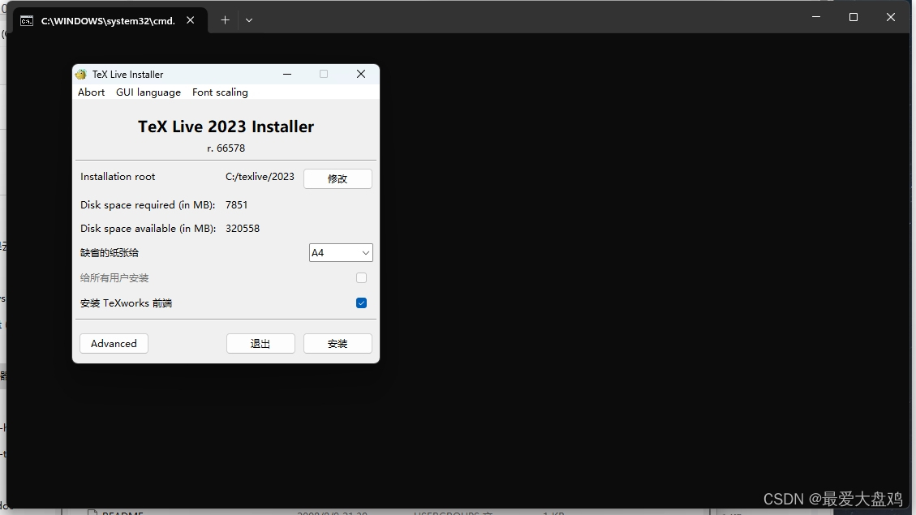
Task: Open a new terminal tab
Action: (x=225, y=20)
